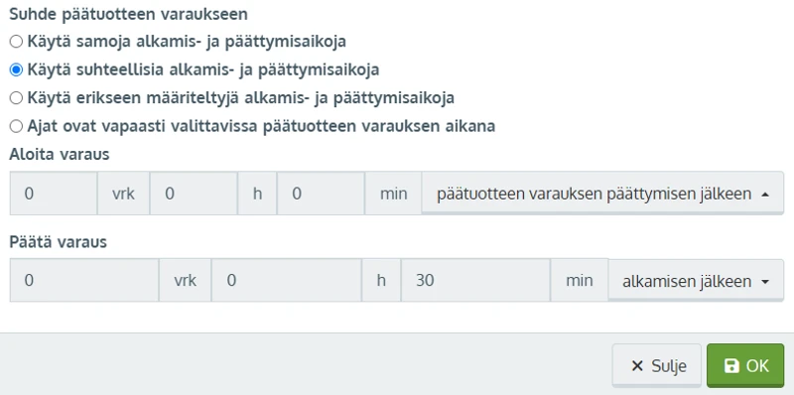Screen dimensions: 794x395
Task: Click the 'min' unit label in Aloita varaus
Action: (x=393, y=194)
